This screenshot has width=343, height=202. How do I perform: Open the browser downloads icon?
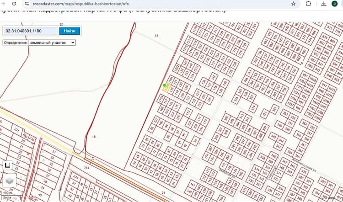coord(324,4)
